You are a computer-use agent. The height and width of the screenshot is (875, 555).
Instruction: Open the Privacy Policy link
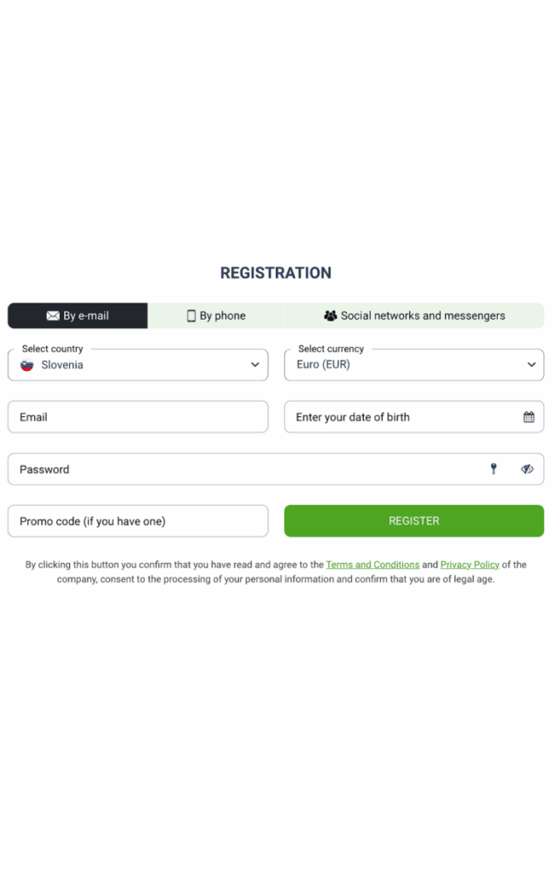(x=470, y=565)
